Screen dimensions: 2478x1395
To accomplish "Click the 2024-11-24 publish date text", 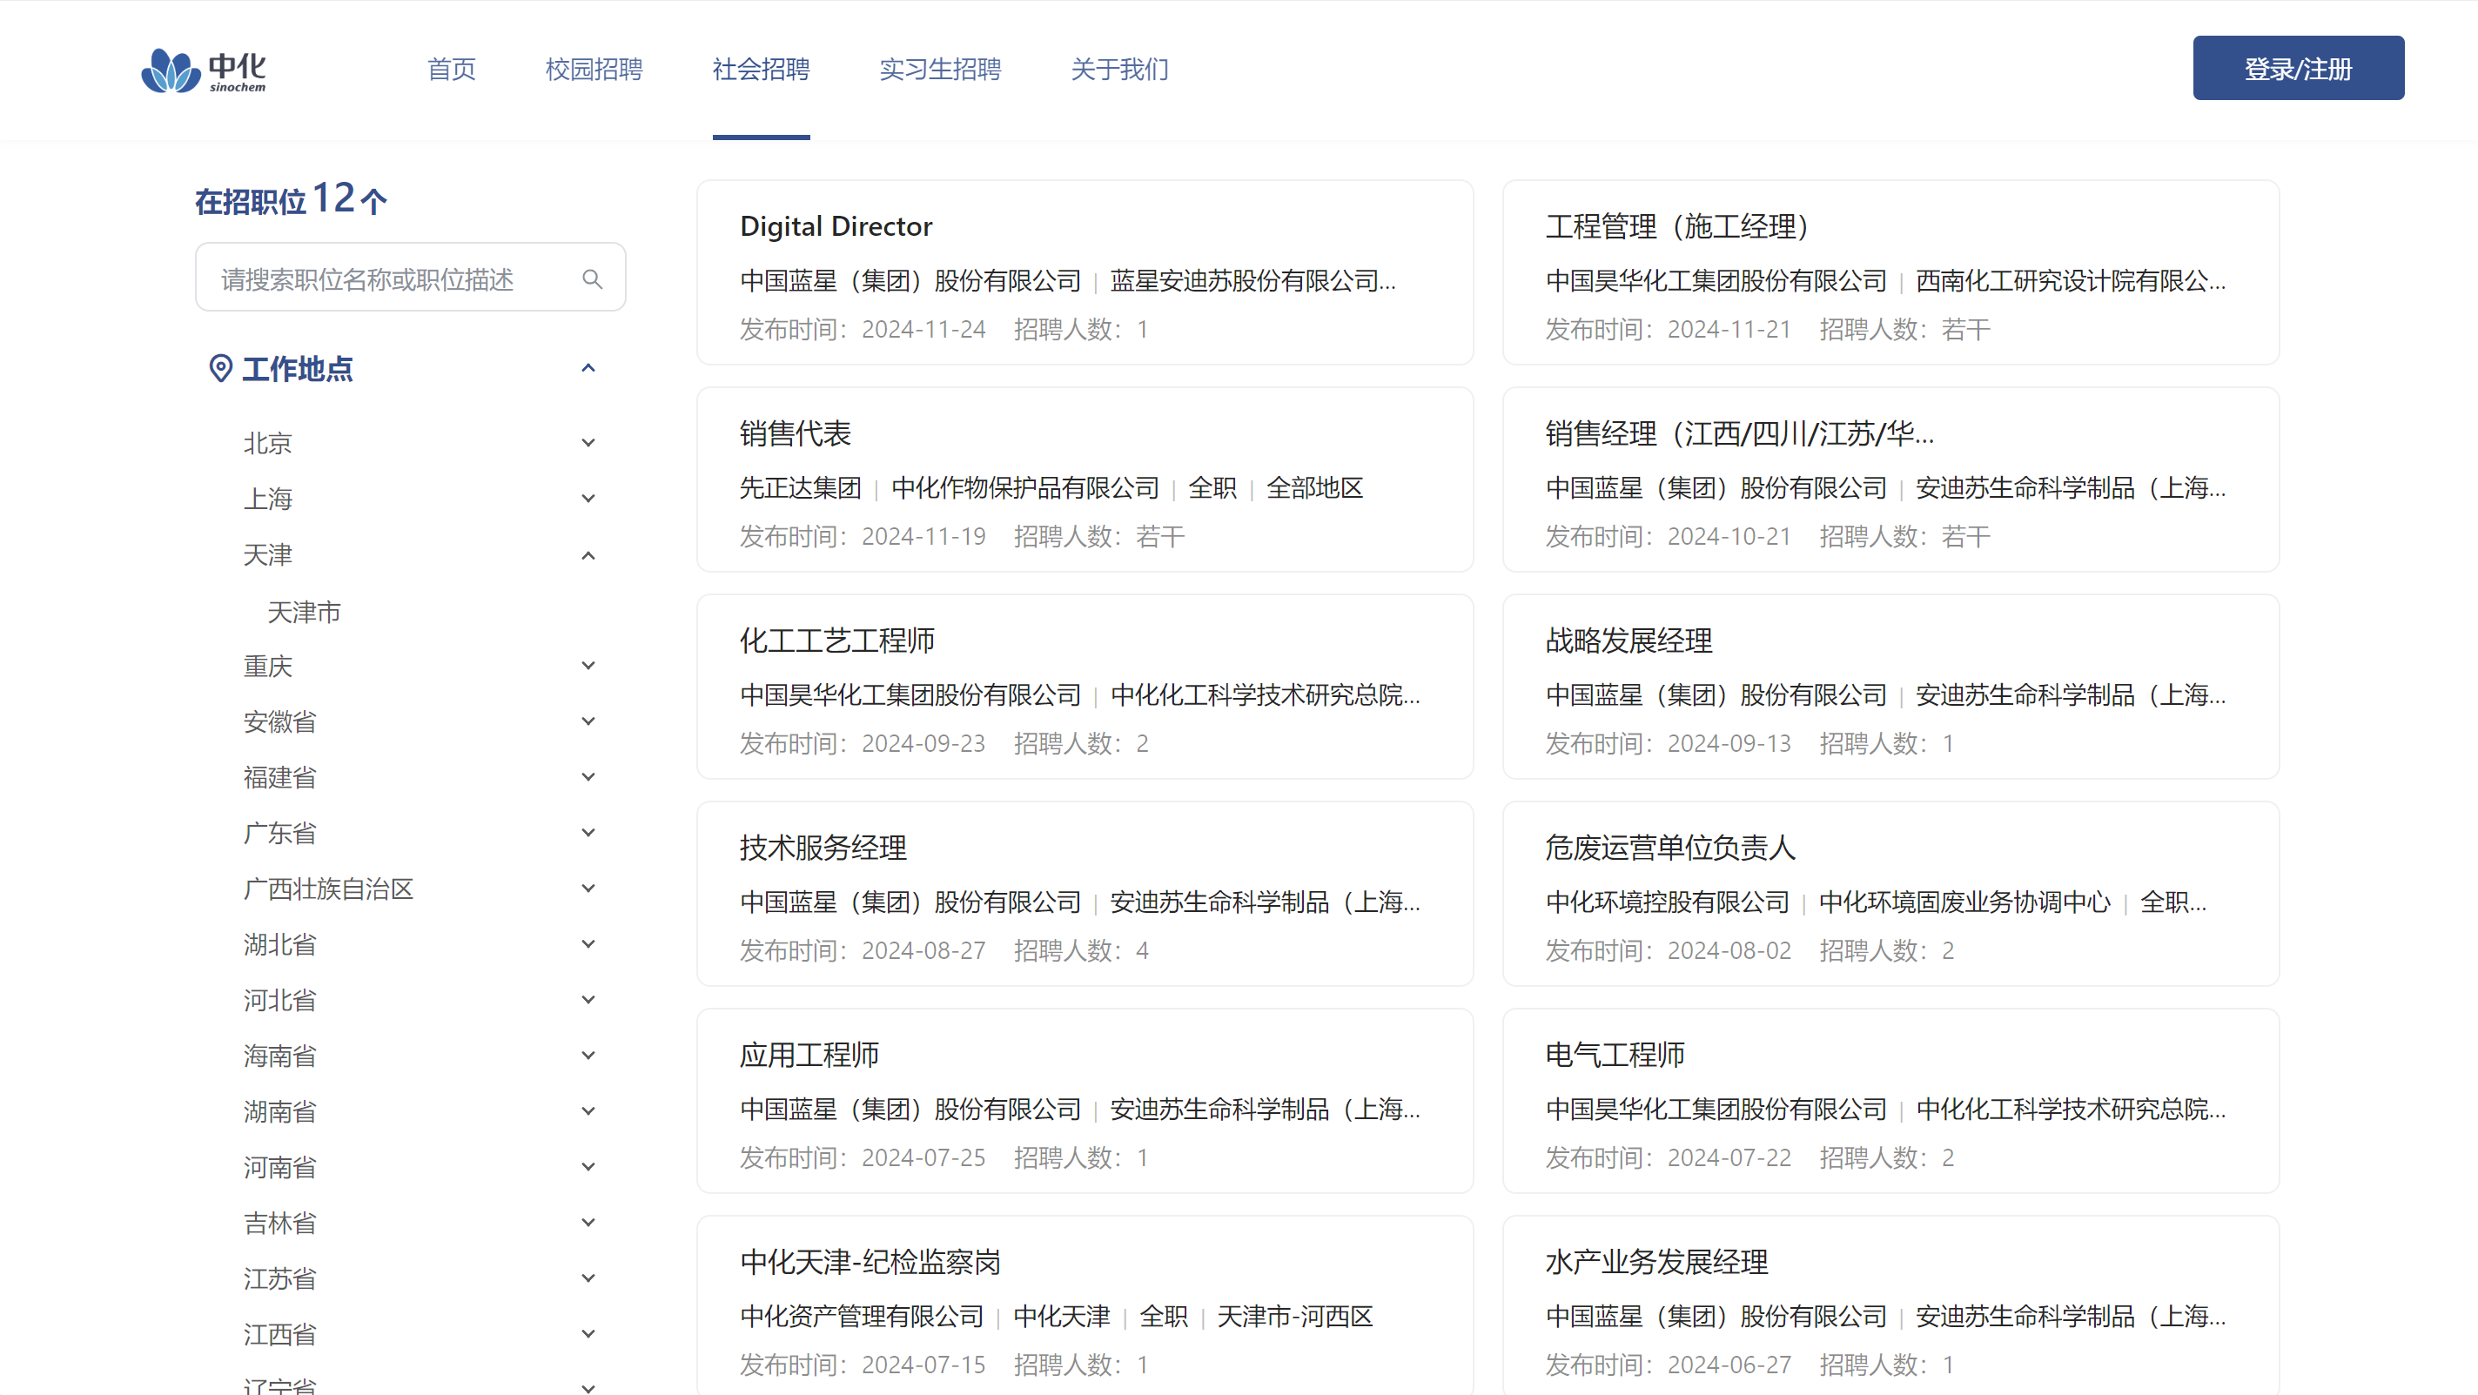I will coord(923,329).
